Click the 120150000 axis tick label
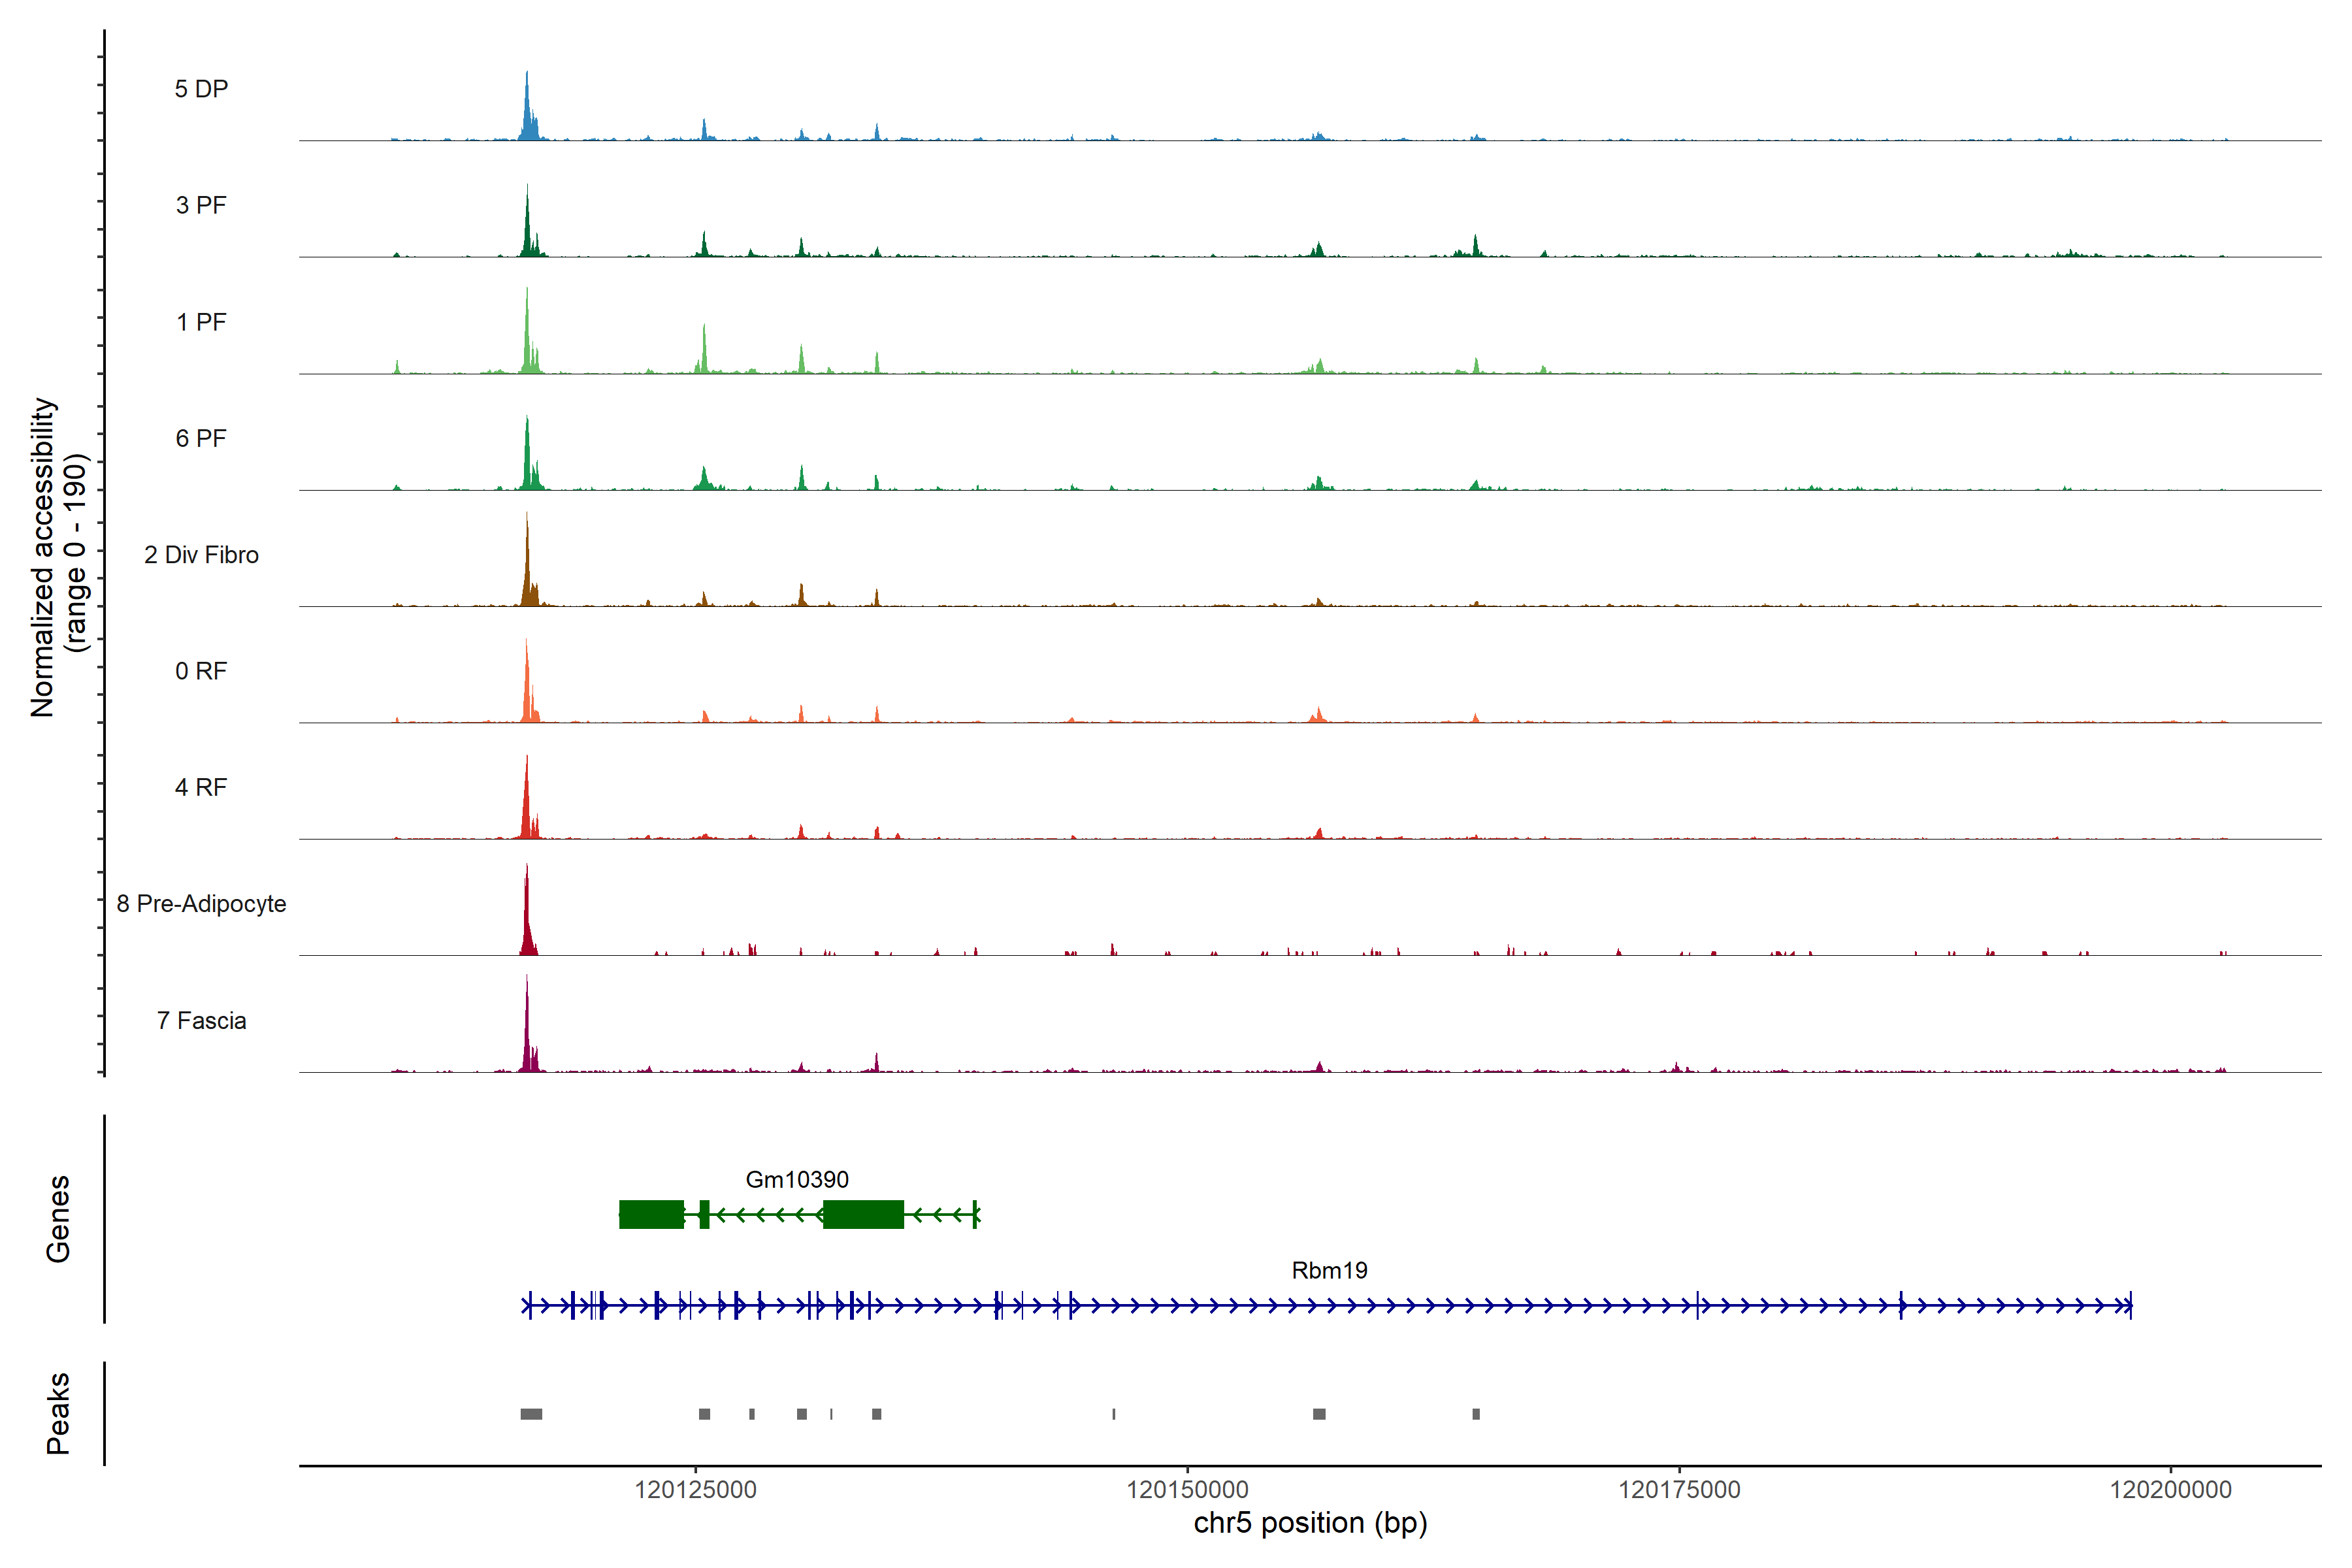This screenshot has height=1568, width=2352. tap(1187, 1490)
